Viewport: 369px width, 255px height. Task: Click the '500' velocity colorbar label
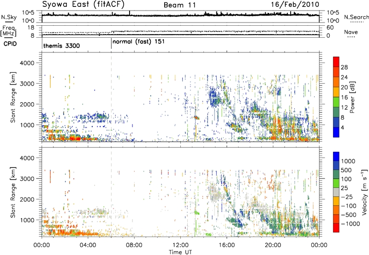(346, 170)
